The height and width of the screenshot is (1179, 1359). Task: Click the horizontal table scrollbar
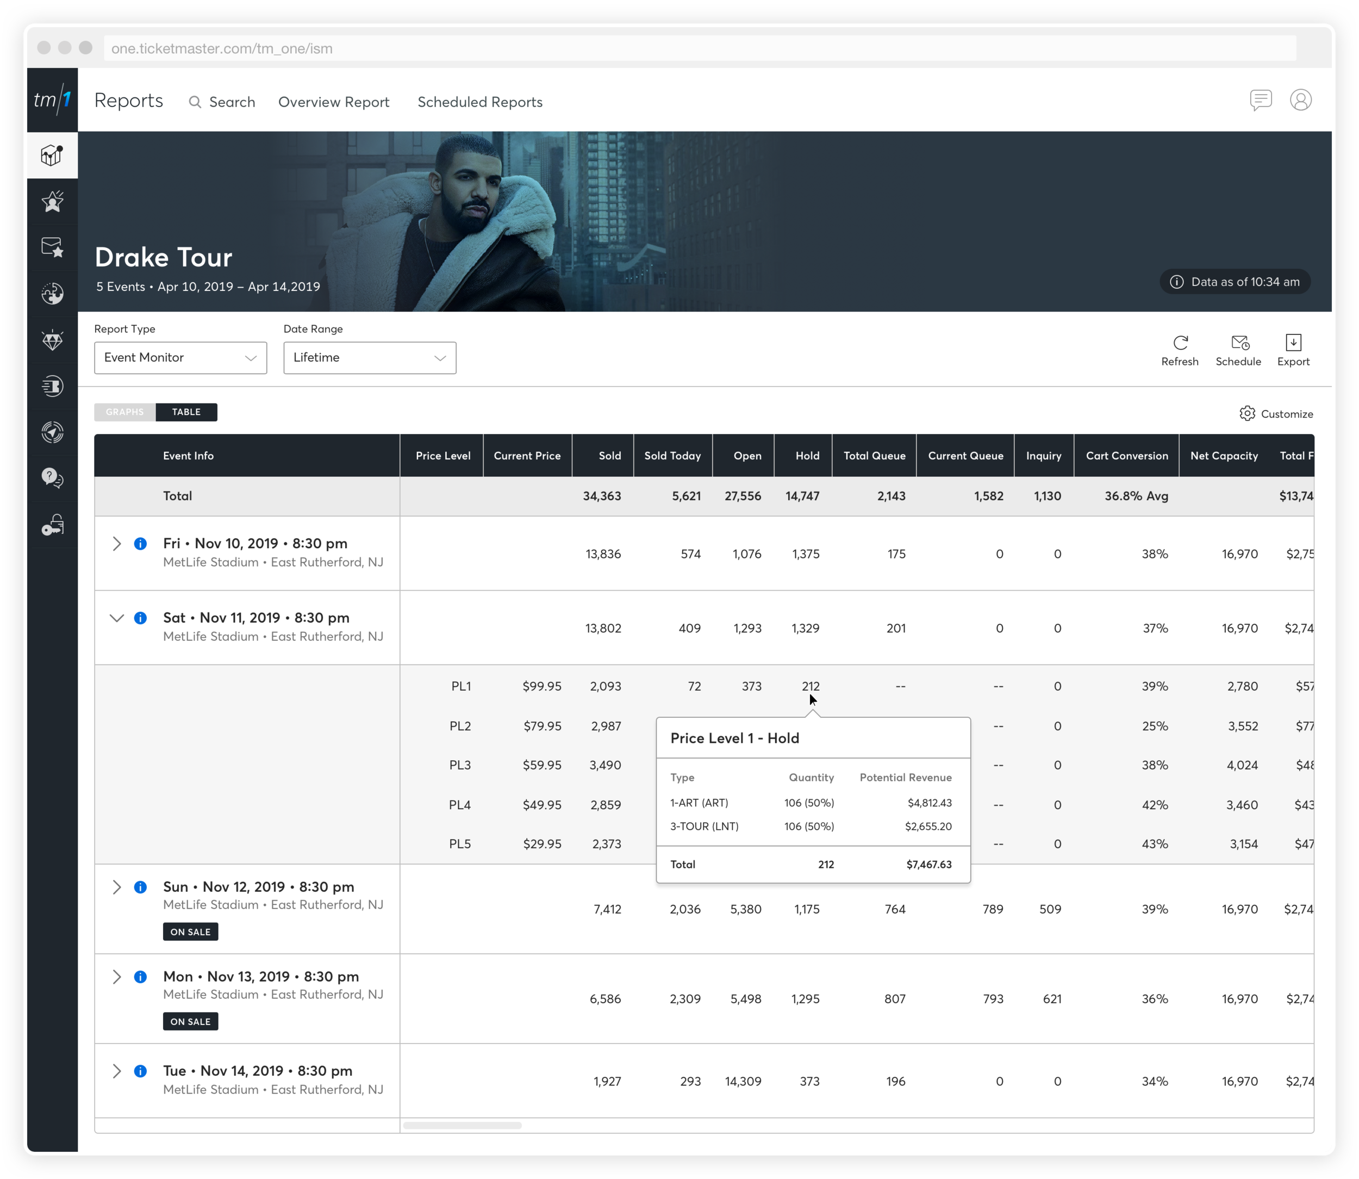463,1126
